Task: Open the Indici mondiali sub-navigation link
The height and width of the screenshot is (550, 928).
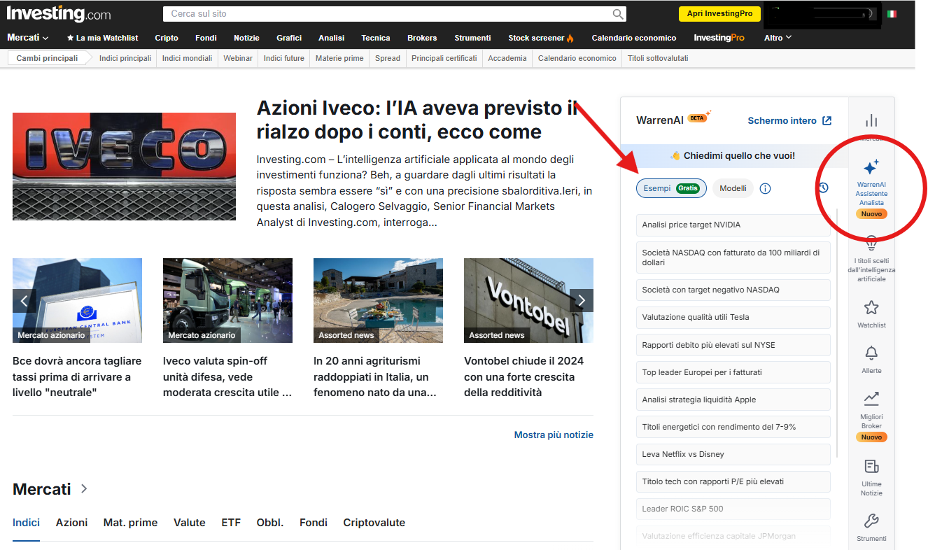Action: click(x=187, y=58)
